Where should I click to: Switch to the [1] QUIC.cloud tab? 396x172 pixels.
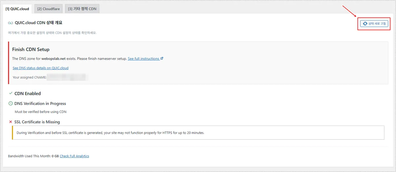17,9
